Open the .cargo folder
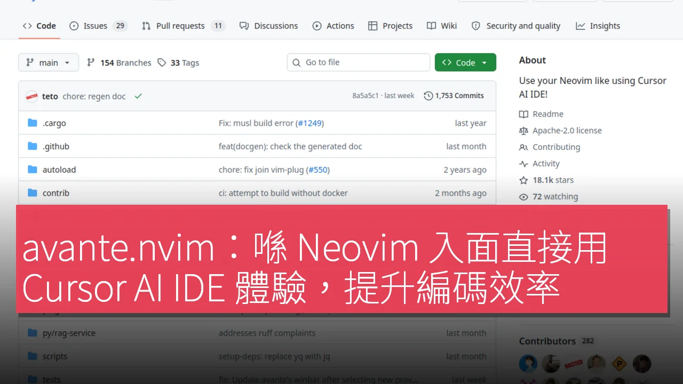 click(54, 123)
